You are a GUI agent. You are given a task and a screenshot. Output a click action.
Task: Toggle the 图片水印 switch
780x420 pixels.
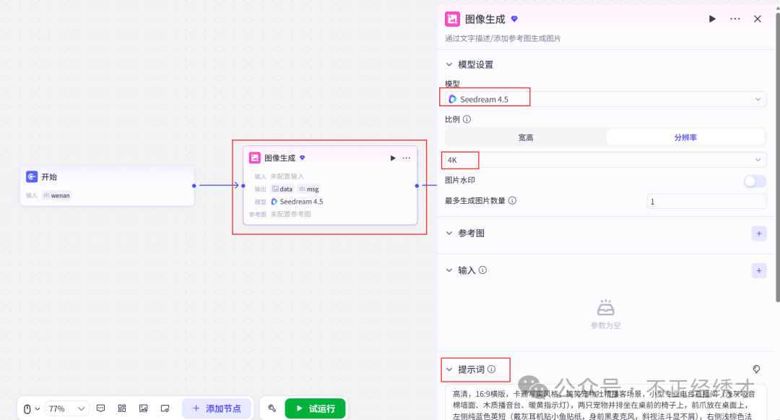755,181
